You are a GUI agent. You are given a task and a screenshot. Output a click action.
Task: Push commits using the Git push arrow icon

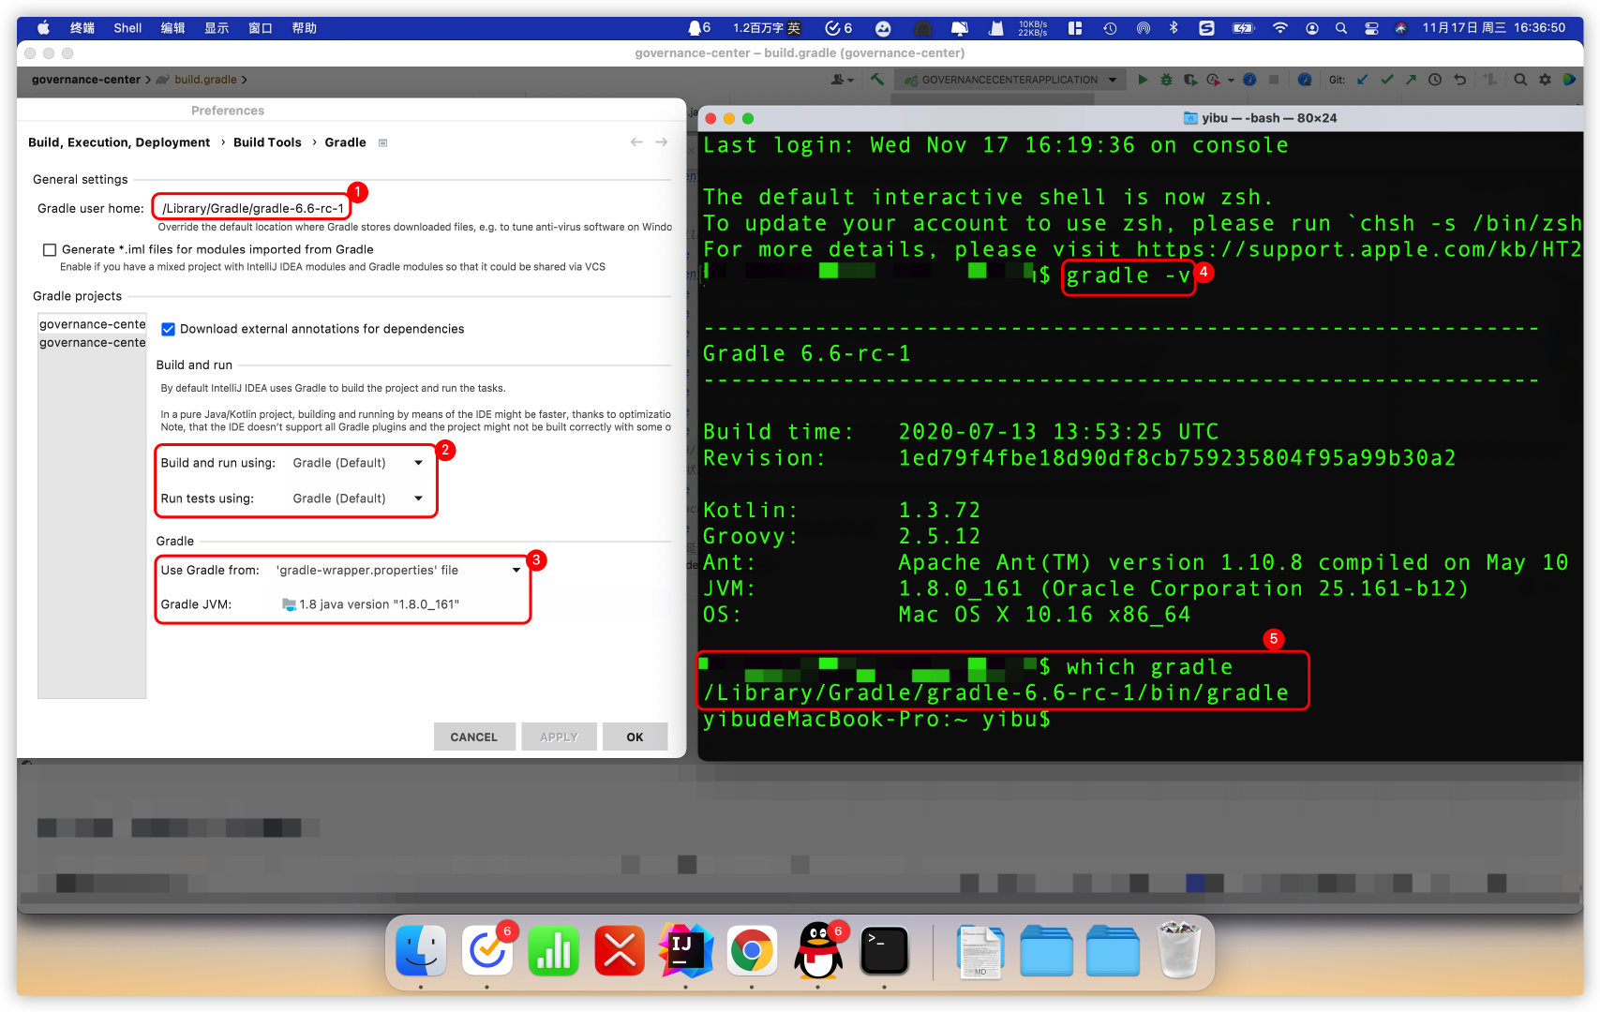[1411, 80]
